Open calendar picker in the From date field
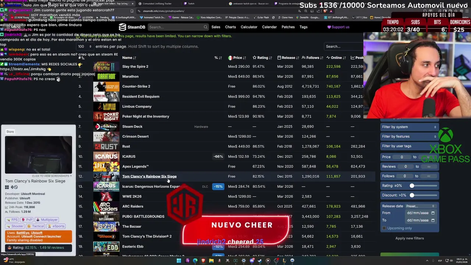The height and width of the screenshot is (265, 471). 433,213
